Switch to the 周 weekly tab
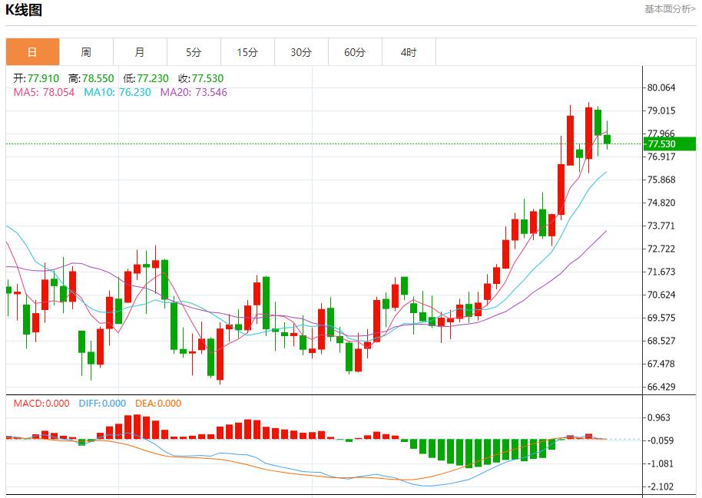The height and width of the screenshot is (498, 702). tap(86, 52)
